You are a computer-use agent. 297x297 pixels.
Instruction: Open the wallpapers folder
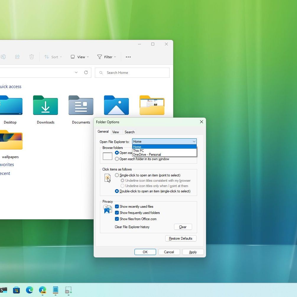(10, 140)
